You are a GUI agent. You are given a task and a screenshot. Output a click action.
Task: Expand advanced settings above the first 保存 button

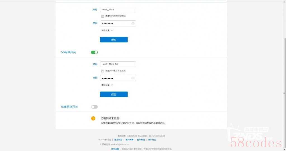[107, 30]
